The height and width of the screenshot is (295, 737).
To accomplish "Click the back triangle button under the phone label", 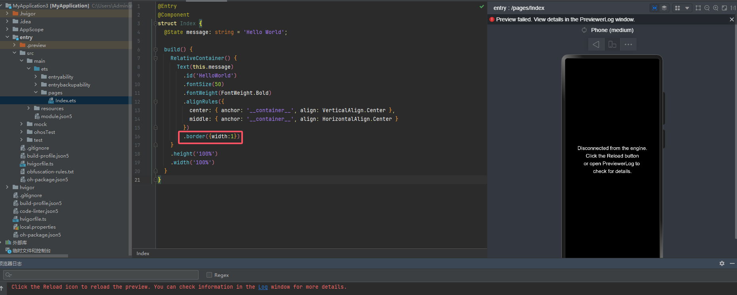I will pos(596,44).
